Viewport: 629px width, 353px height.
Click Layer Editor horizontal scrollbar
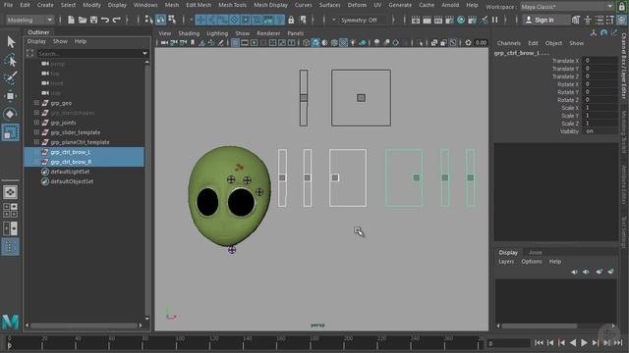[540, 326]
